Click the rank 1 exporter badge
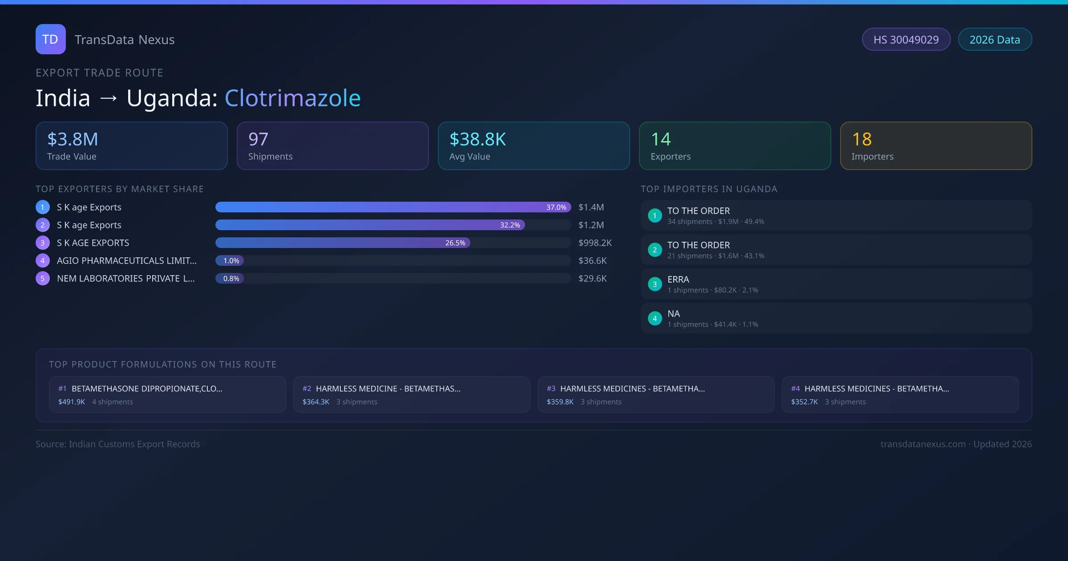1068x561 pixels. (x=43, y=207)
